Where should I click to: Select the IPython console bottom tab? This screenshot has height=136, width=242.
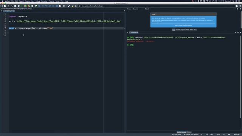pyautogui.click(x=181, y=132)
